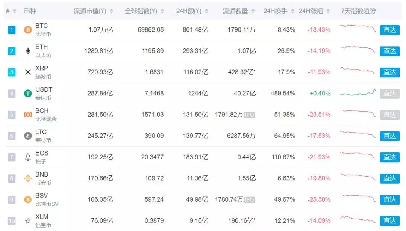Select the XRP Ripple coin icon
This screenshot has width=406, height=231.
tap(27, 72)
